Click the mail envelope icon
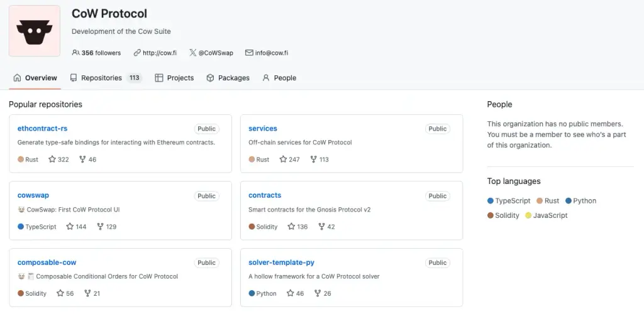This screenshot has height=319, width=644. (x=249, y=53)
